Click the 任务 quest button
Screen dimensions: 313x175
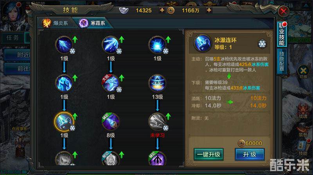(13, 38)
